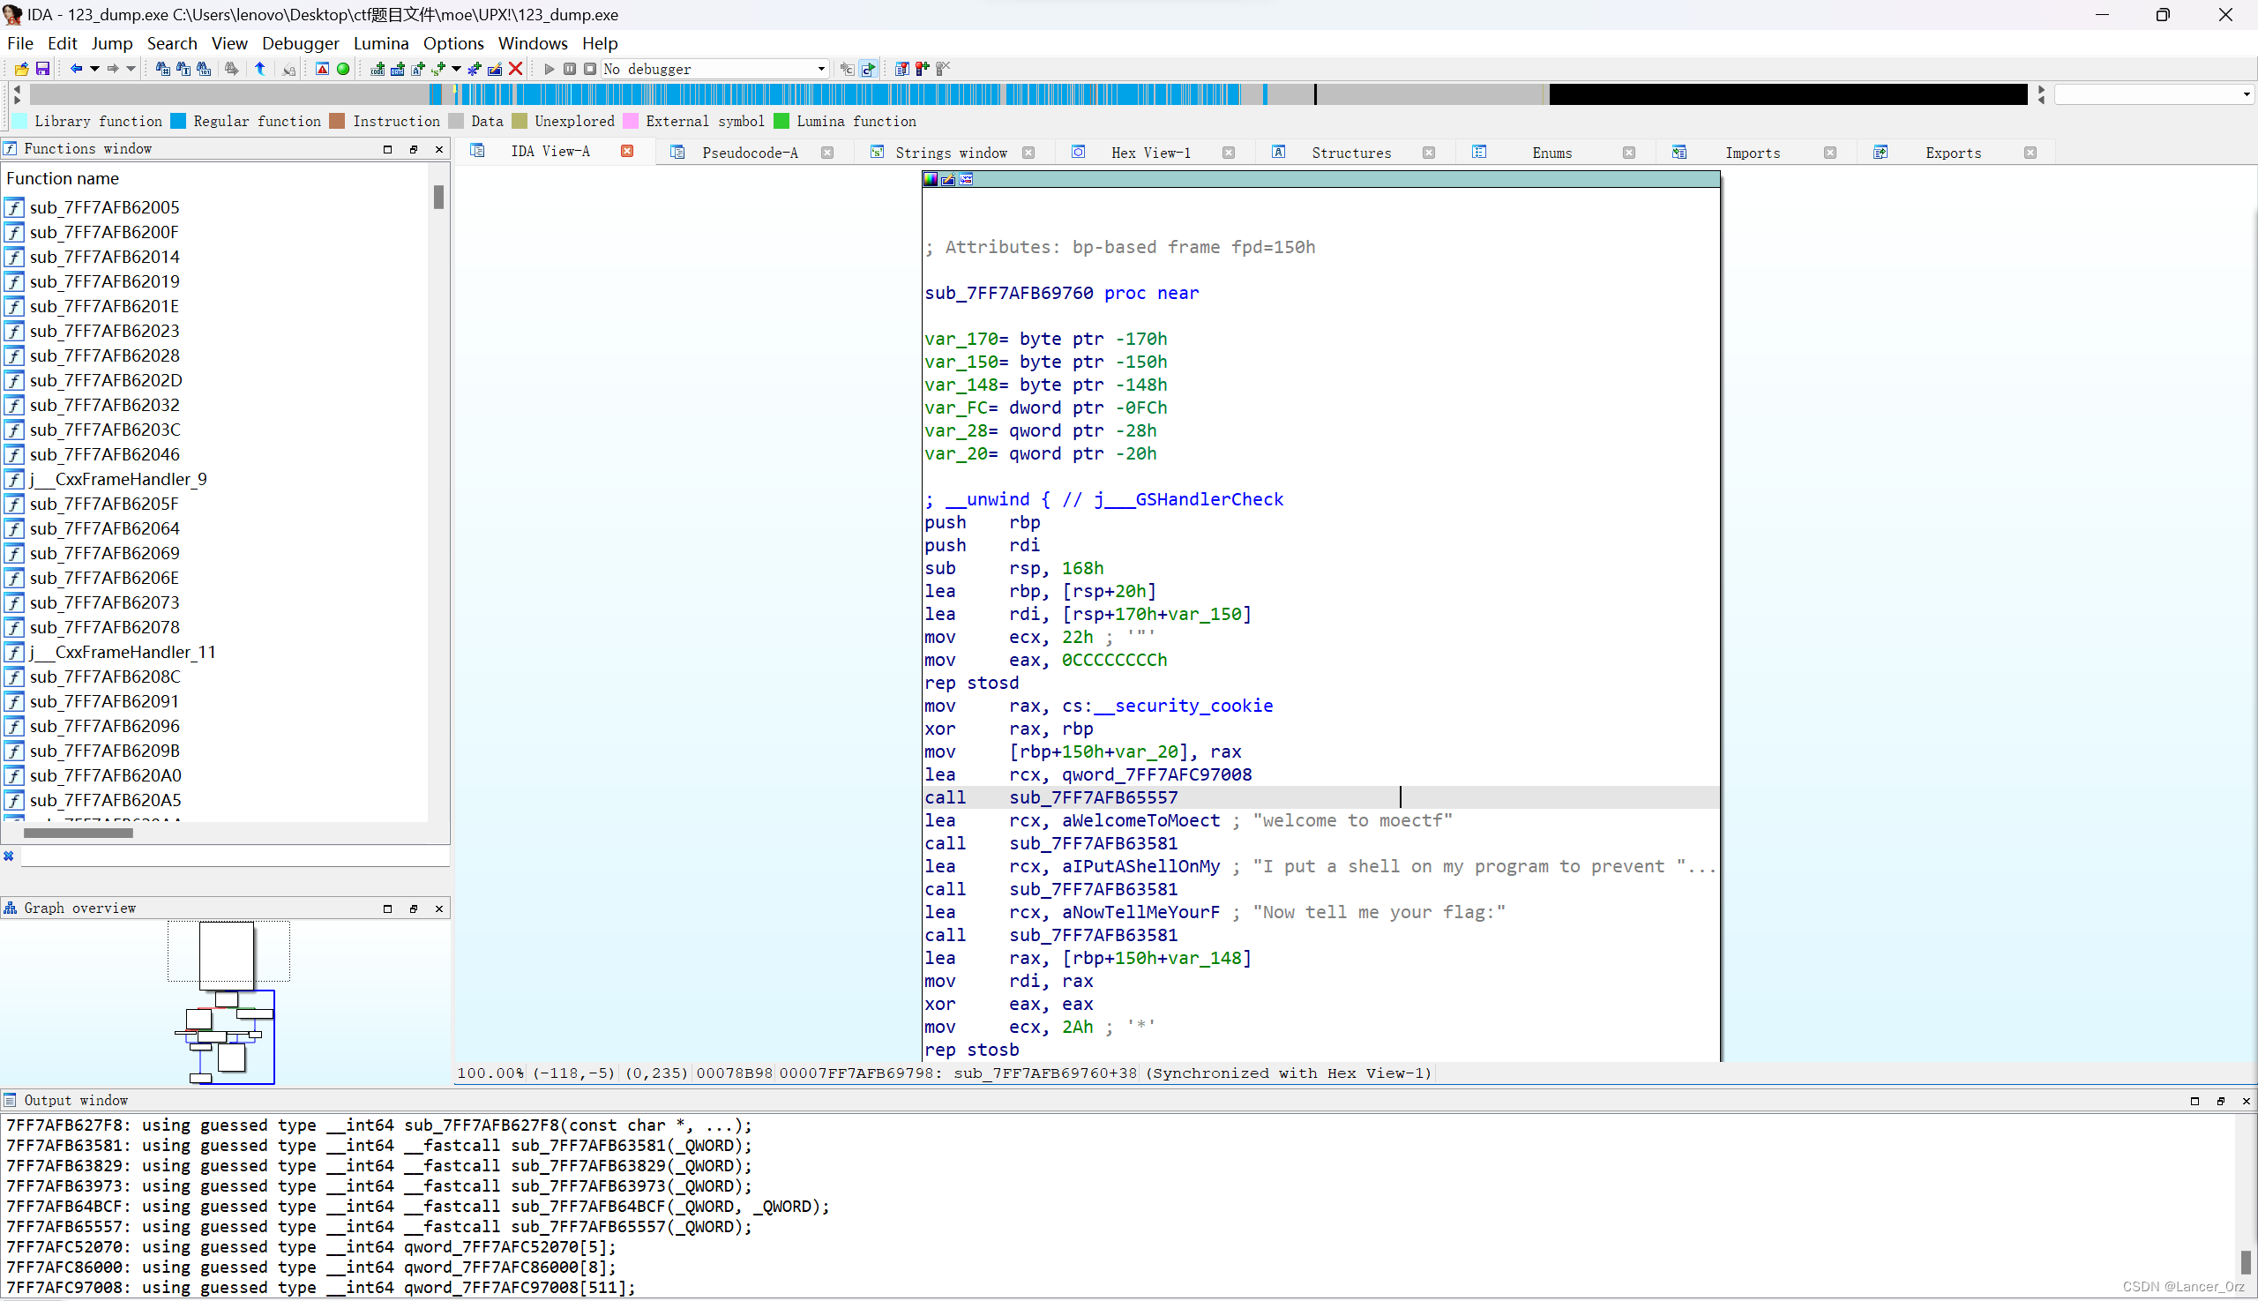This screenshot has height=1301, width=2258.
Task: Click the Jump back arrow icon
Action: [x=76, y=69]
